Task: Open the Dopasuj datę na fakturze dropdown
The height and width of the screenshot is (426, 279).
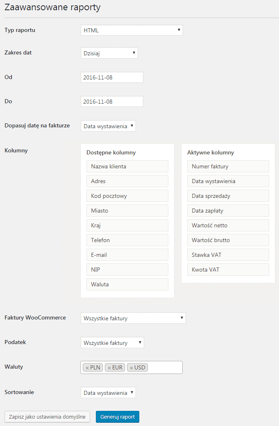Action: tap(108, 126)
